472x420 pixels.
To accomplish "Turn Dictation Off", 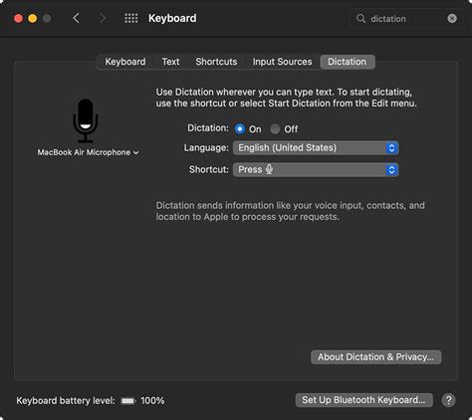I will pos(275,129).
